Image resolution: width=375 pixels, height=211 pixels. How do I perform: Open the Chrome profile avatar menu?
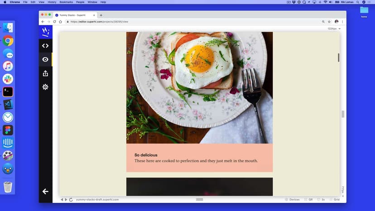click(x=336, y=22)
